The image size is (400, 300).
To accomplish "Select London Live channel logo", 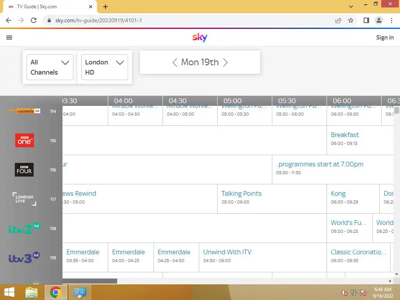I will tap(25, 199).
